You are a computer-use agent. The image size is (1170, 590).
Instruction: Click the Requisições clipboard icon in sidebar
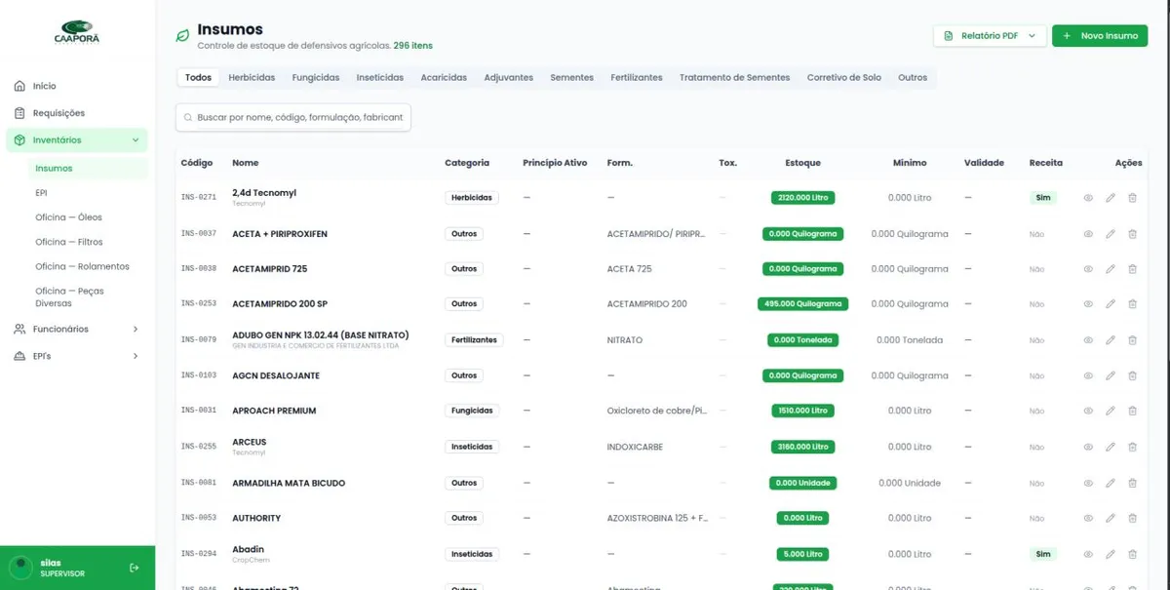(x=19, y=113)
